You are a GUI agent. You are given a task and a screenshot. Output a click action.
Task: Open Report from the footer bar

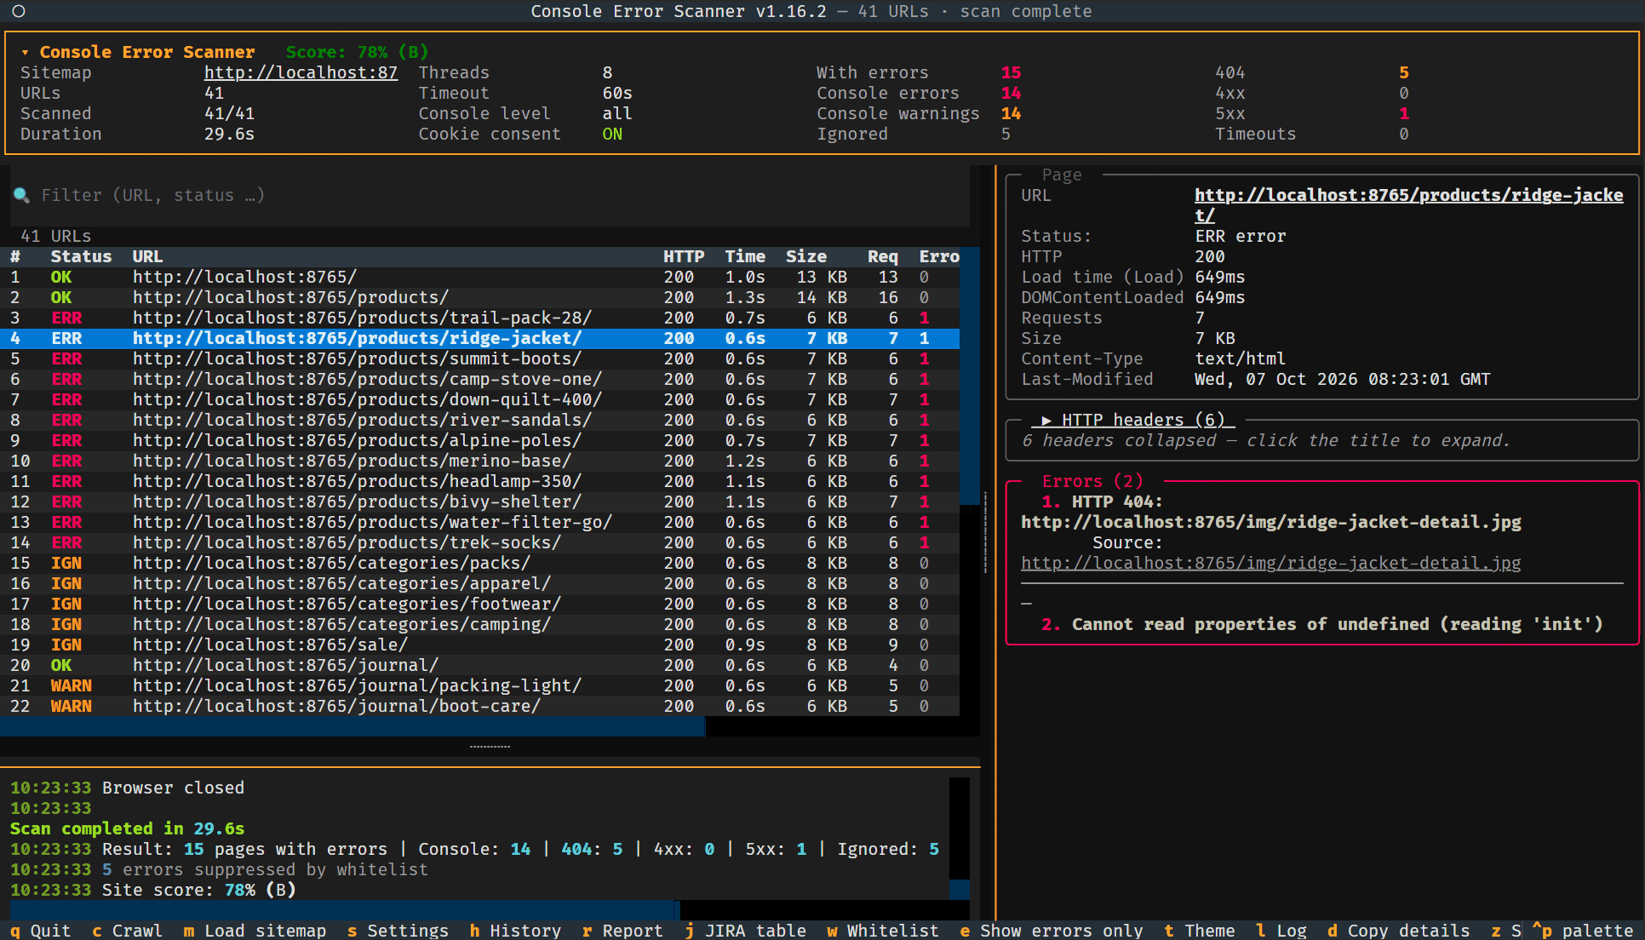(x=622, y=931)
